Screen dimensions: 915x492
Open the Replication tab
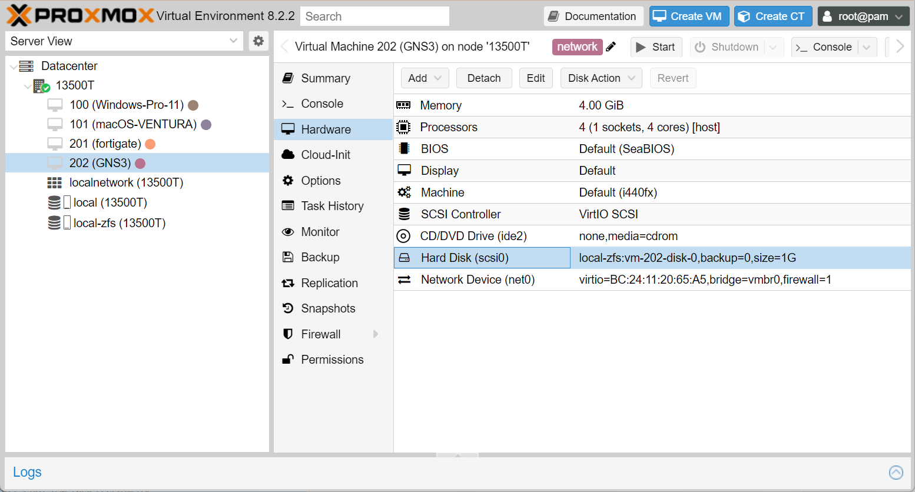coord(333,283)
